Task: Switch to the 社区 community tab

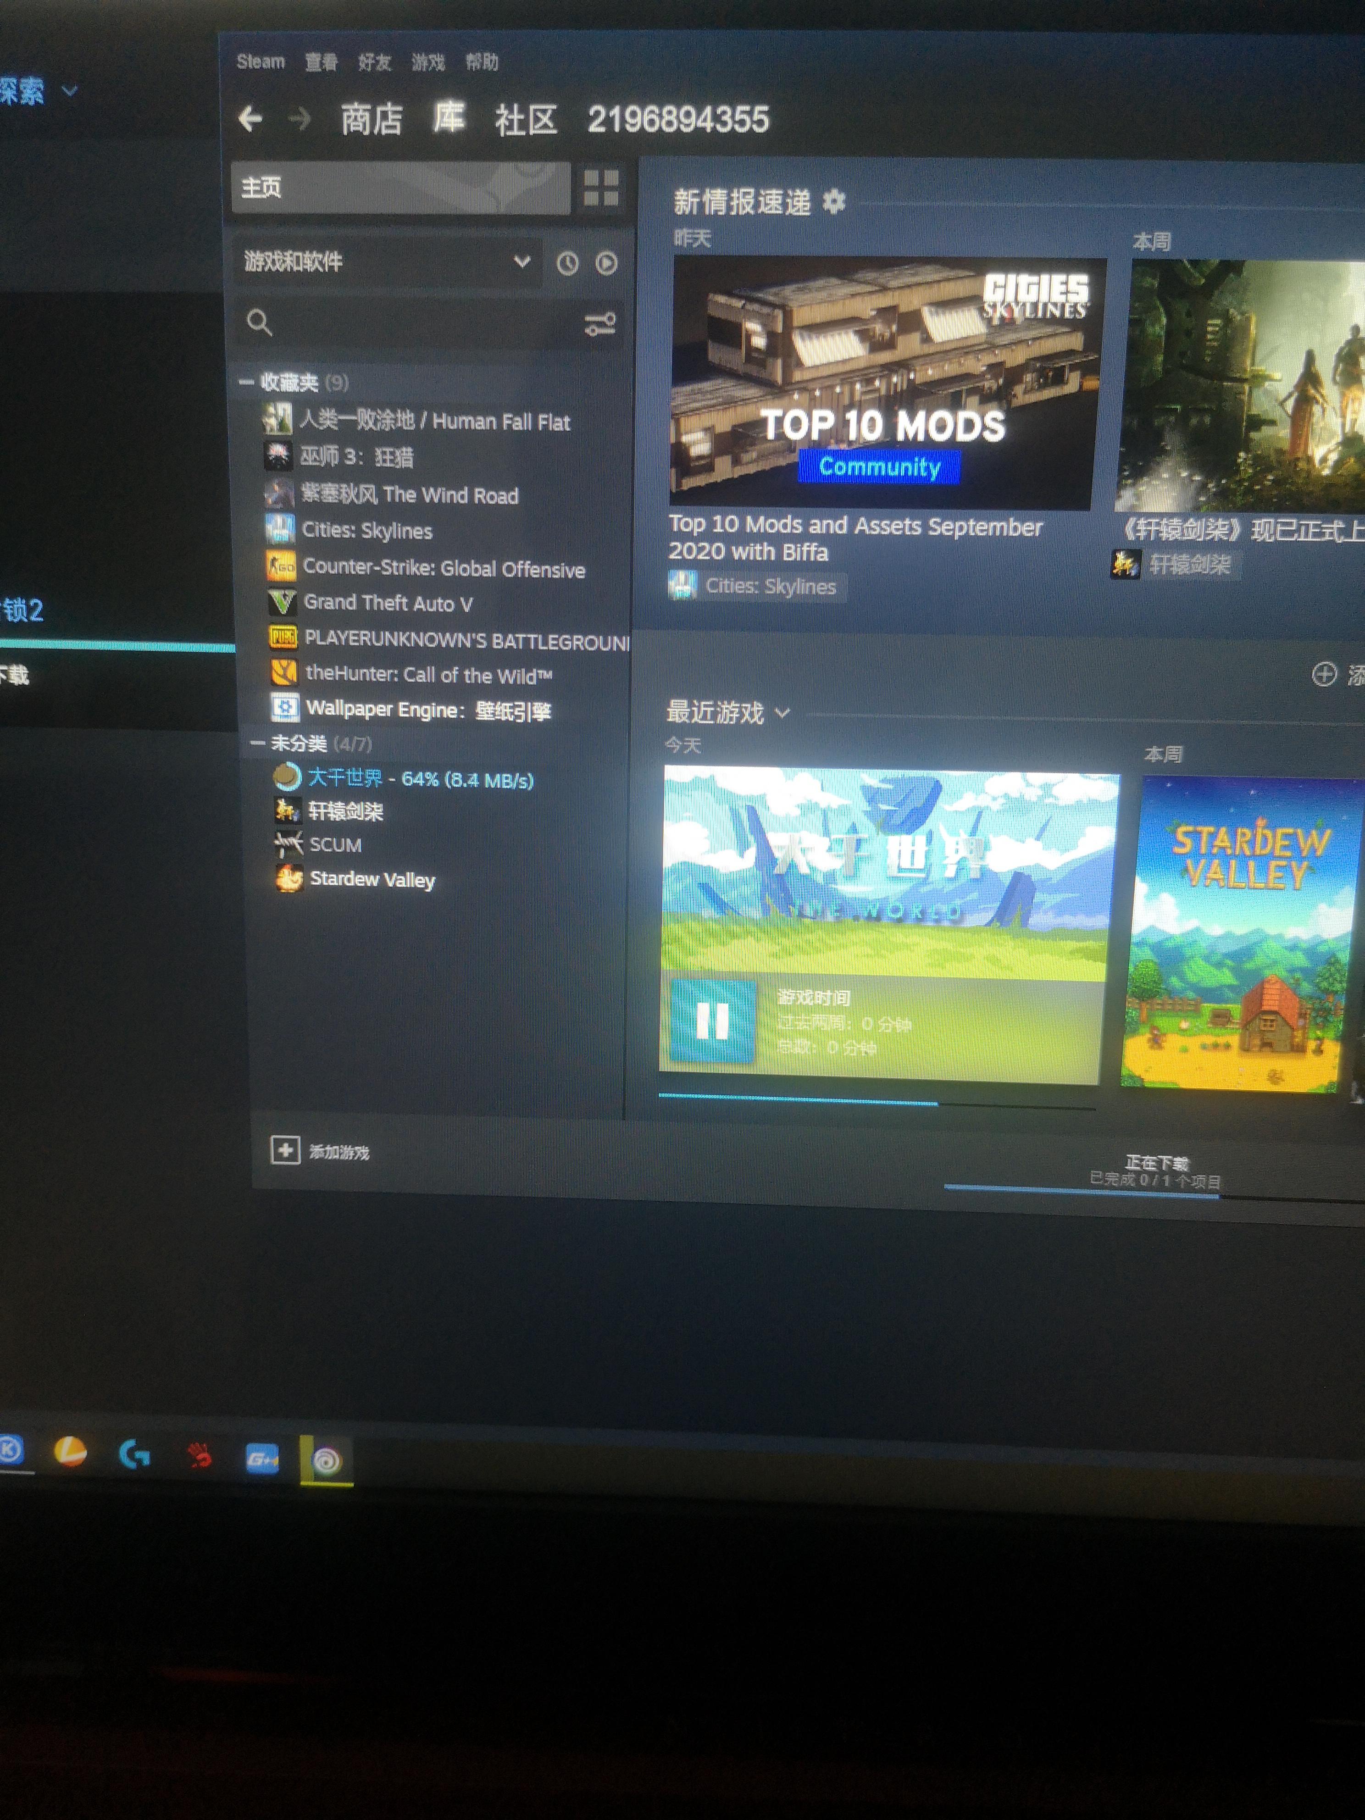Action: point(526,120)
